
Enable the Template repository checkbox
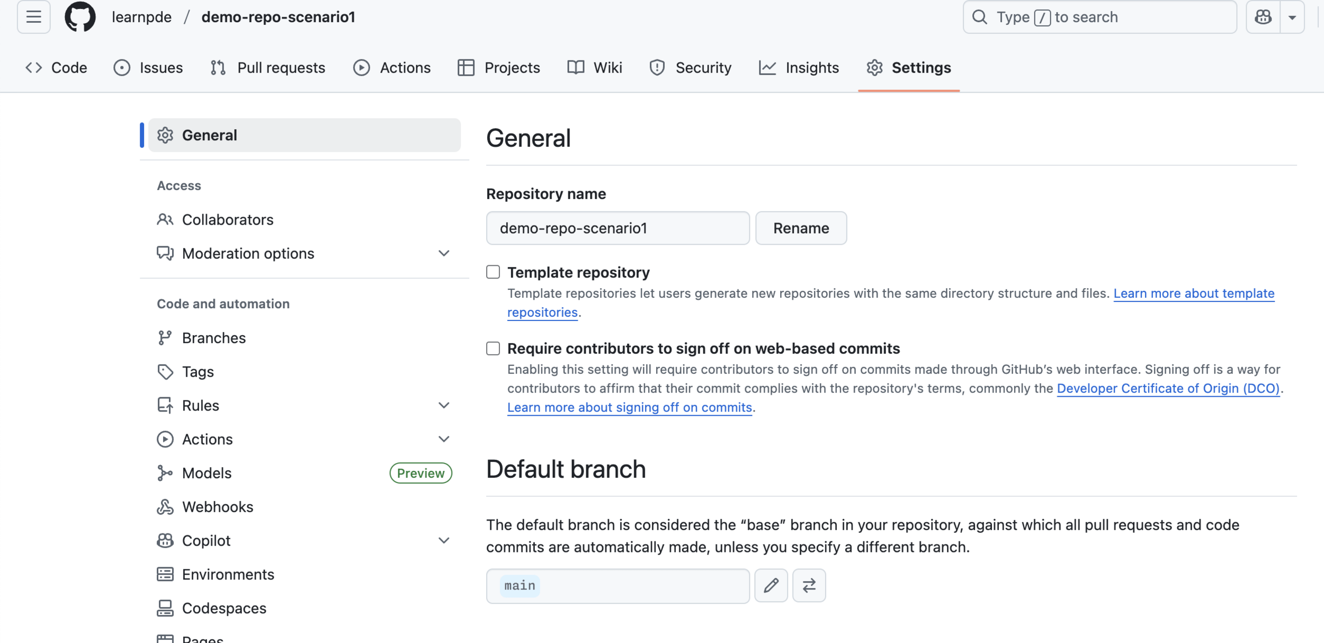click(493, 272)
